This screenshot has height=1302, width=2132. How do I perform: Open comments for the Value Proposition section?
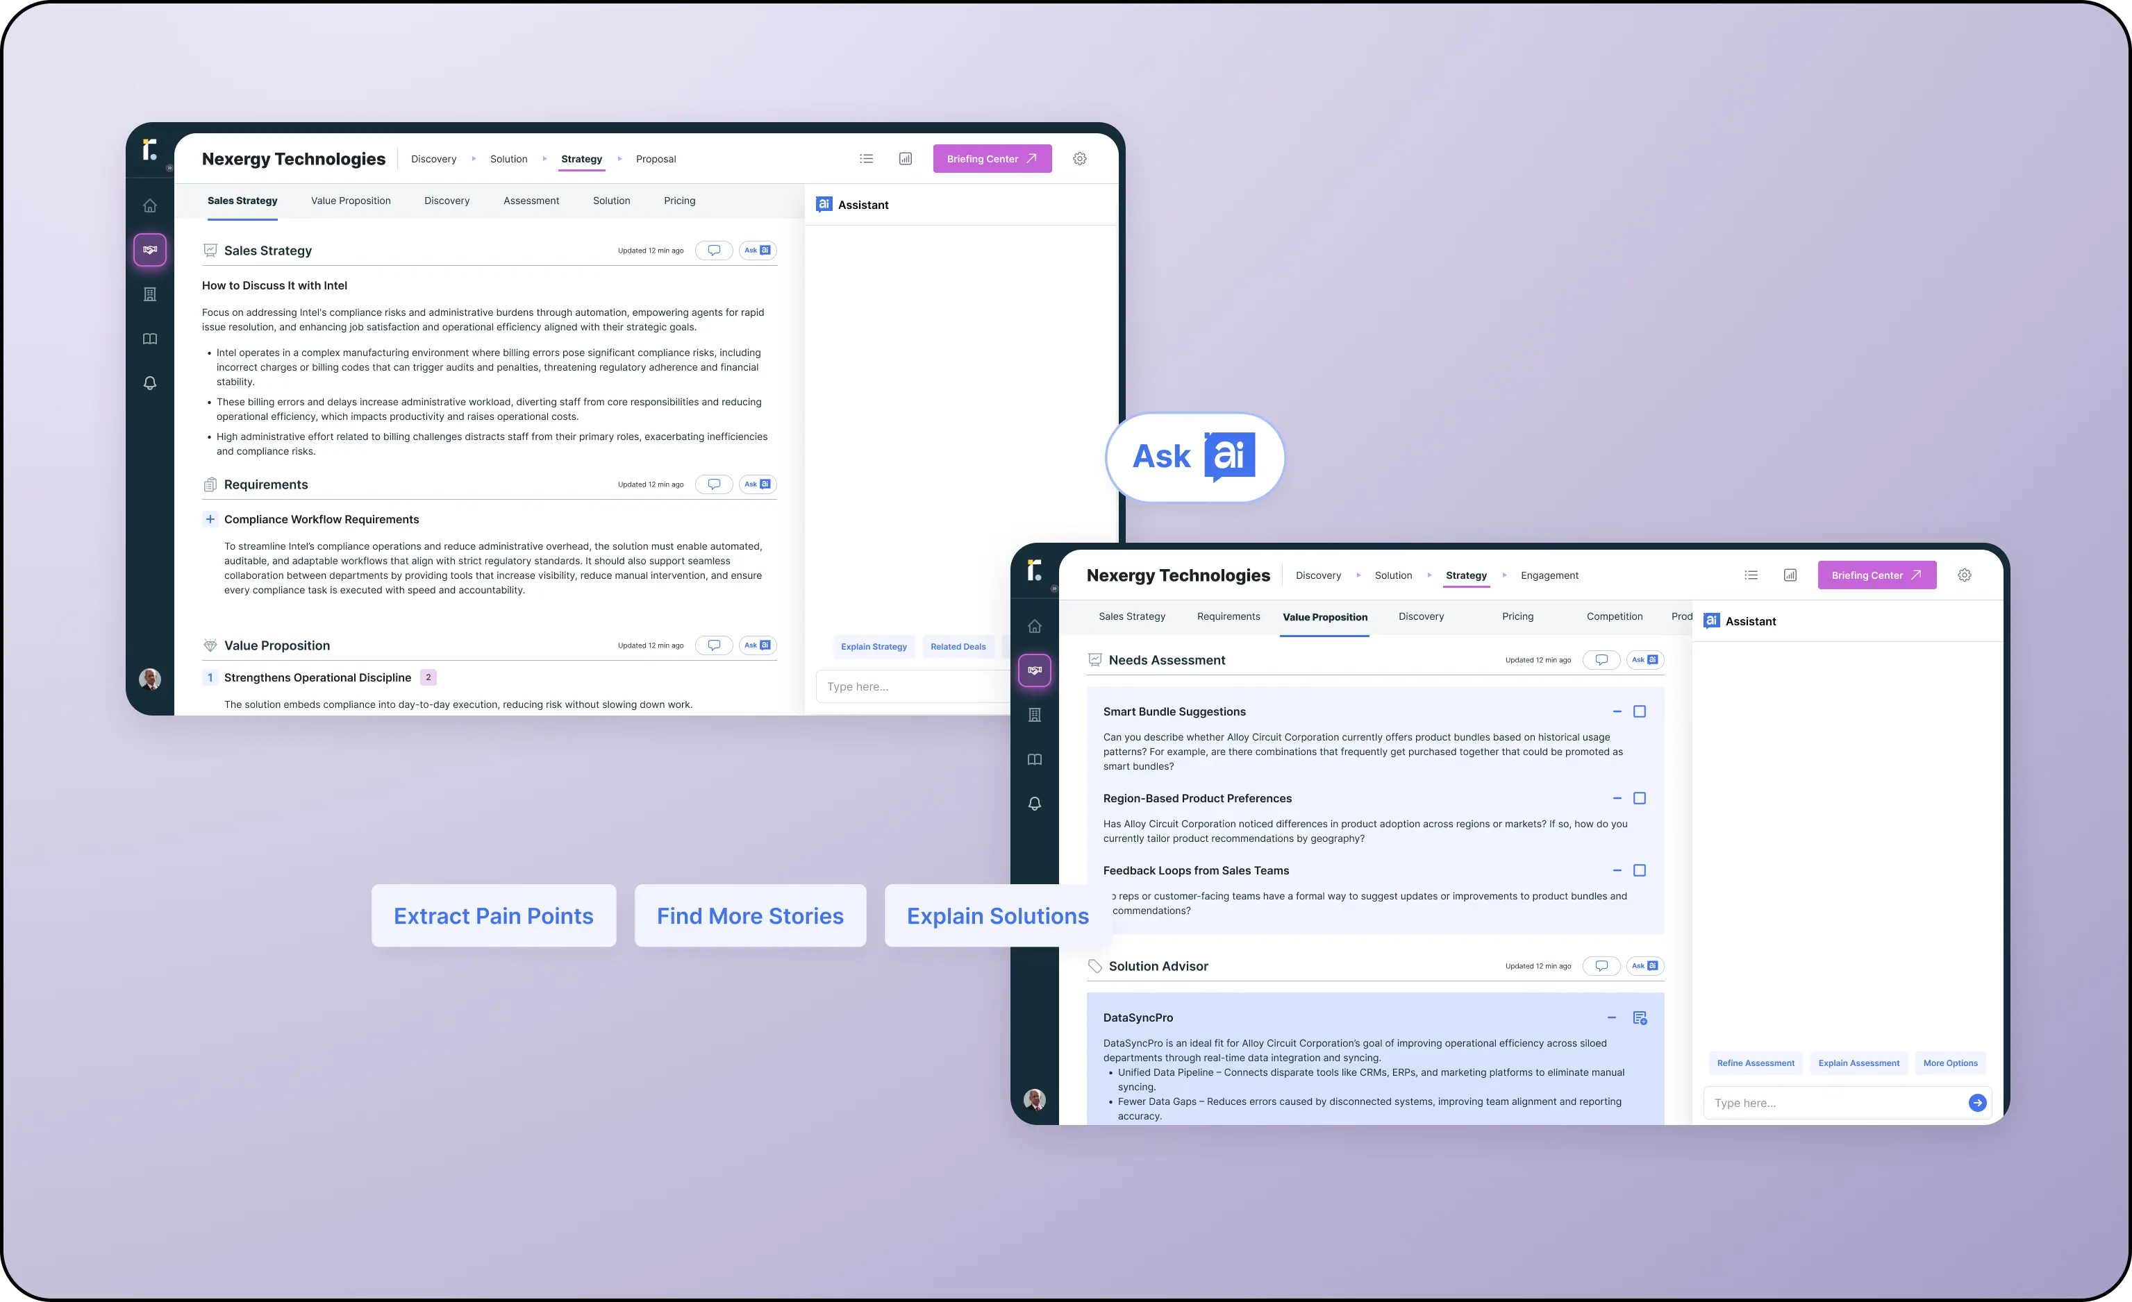[714, 645]
